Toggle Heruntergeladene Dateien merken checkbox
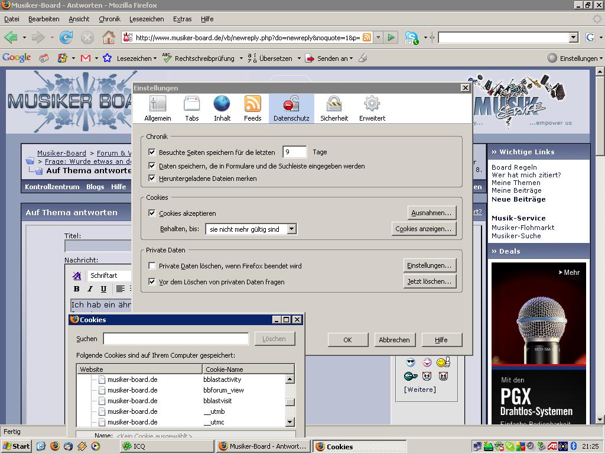Viewport: 605px width, 454px height. coord(152,179)
